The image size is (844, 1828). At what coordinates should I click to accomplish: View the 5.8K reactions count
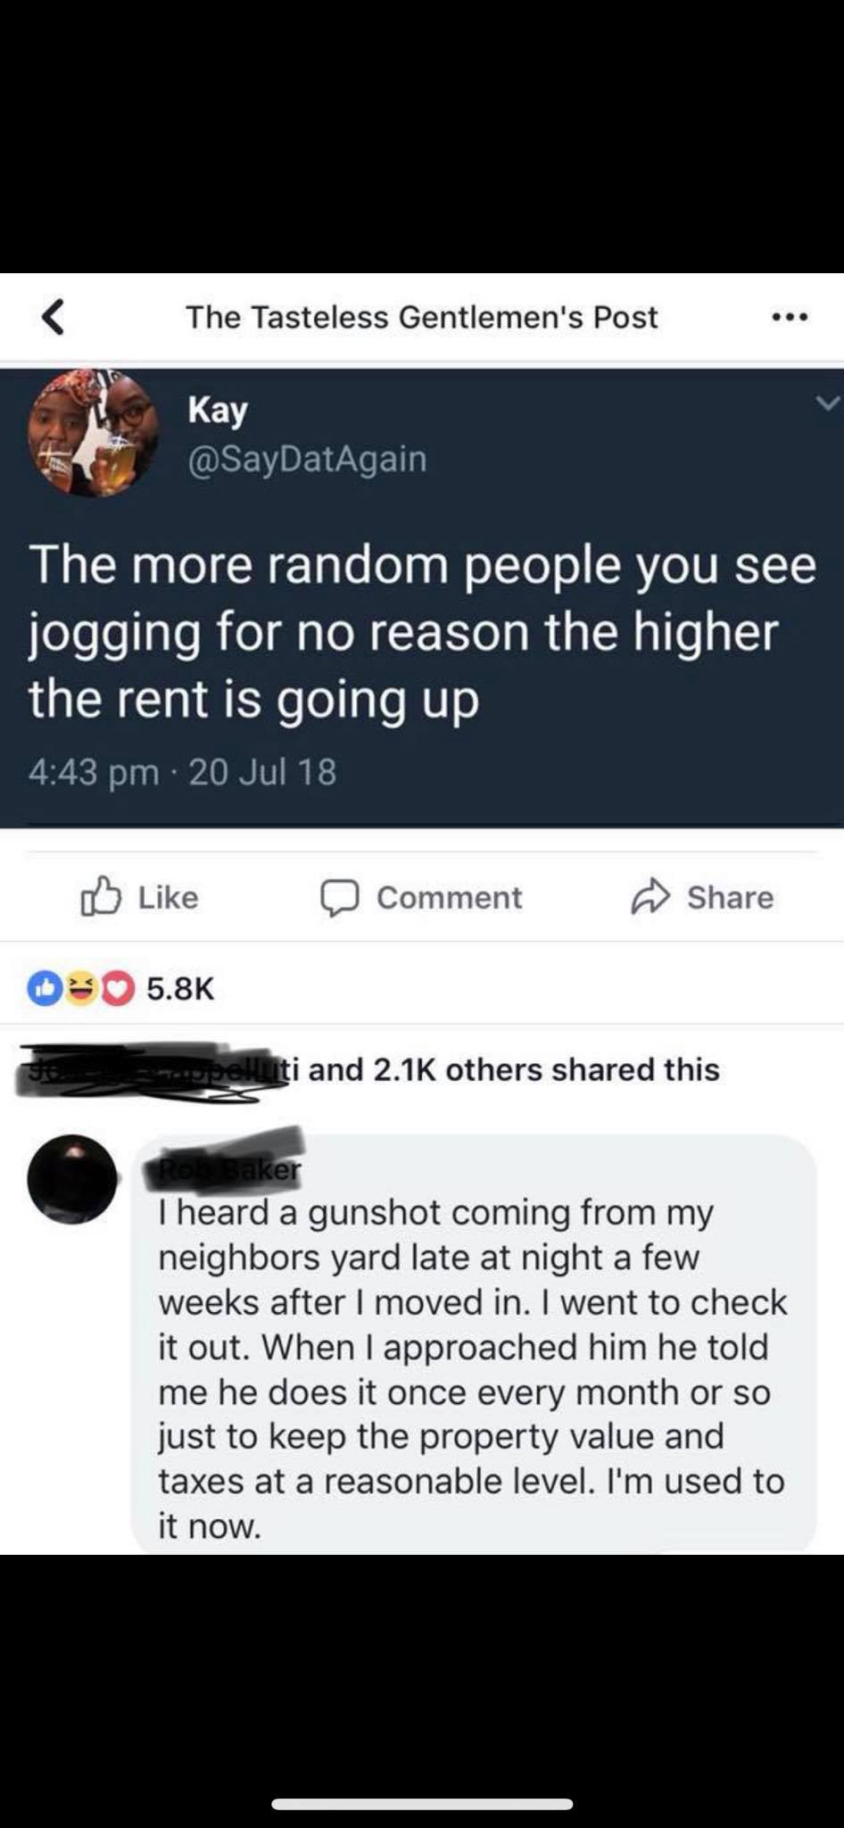tap(180, 988)
